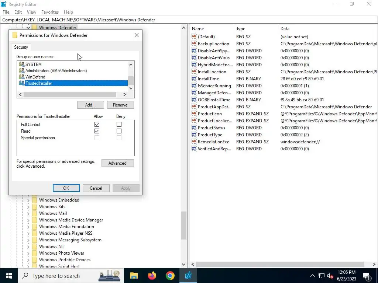Expand Windows Messaging Subsystem key

pyautogui.click(x=28, y=240)
